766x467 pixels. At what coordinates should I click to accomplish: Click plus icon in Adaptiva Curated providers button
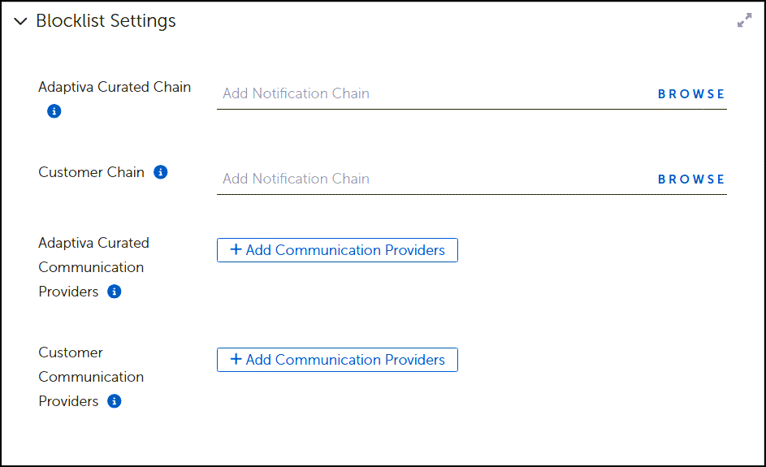[x=236, y=249]
